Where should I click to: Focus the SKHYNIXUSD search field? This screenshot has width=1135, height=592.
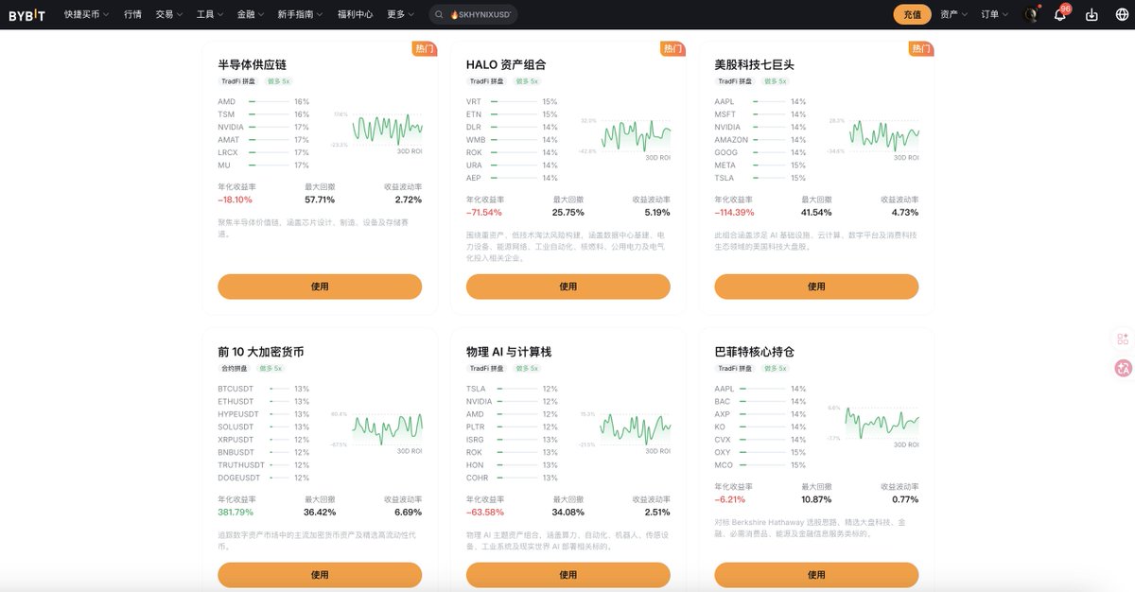point(473,14)
